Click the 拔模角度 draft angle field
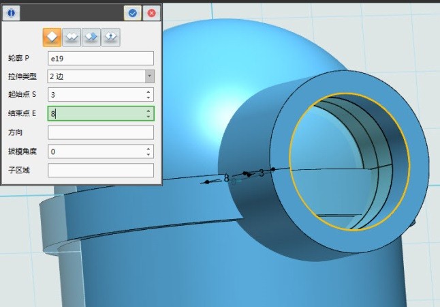The height and width of the screenshot is (307, 440). (x=95, y=151)
